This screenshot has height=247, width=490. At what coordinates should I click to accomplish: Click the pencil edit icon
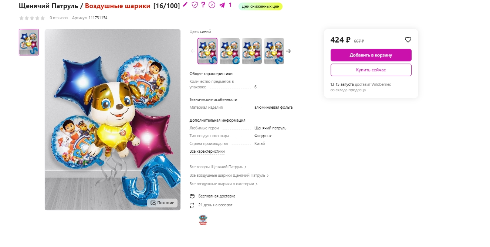coord(185,5)
